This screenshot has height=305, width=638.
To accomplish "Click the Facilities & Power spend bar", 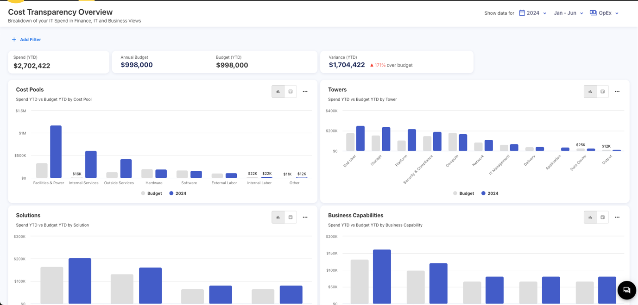I will point(56,152).
